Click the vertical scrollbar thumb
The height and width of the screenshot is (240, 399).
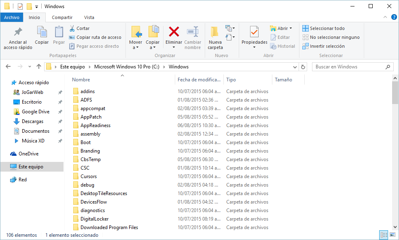(395, 93)
